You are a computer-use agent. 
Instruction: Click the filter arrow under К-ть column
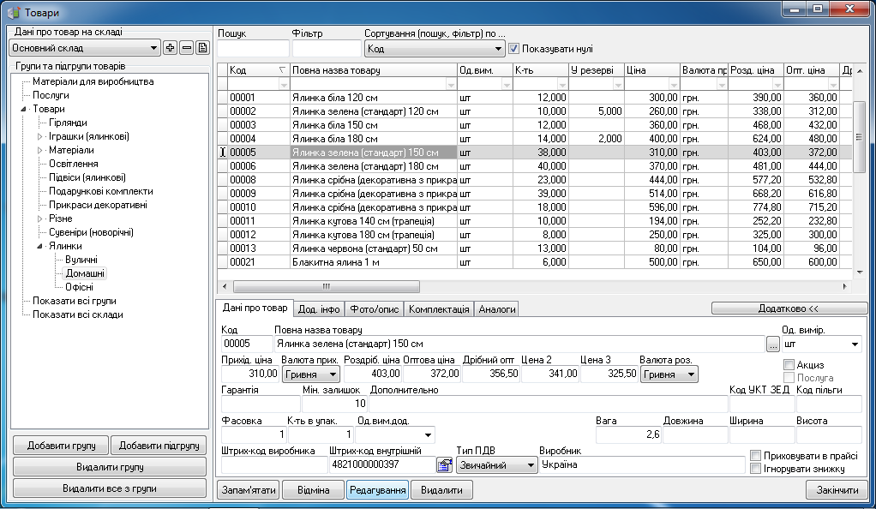562,84
